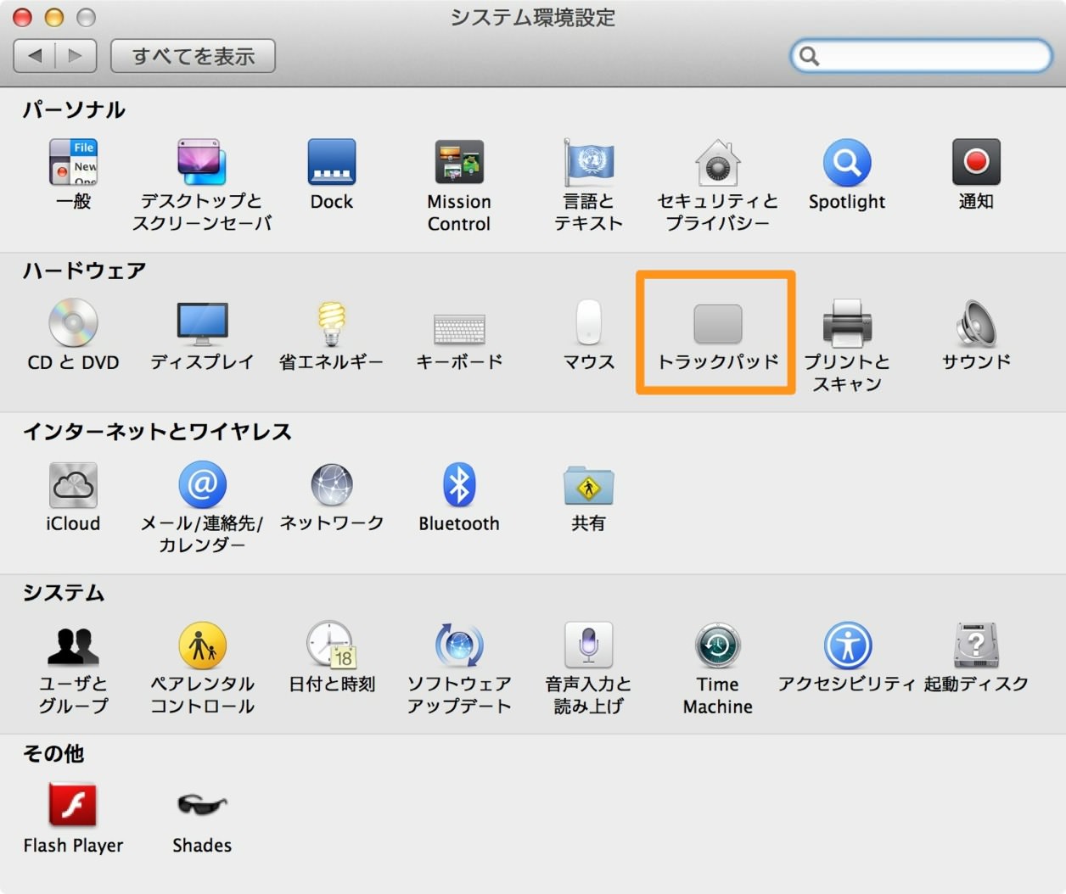
Task: Go forward with the right arrow button
Action: click(76, 56)
